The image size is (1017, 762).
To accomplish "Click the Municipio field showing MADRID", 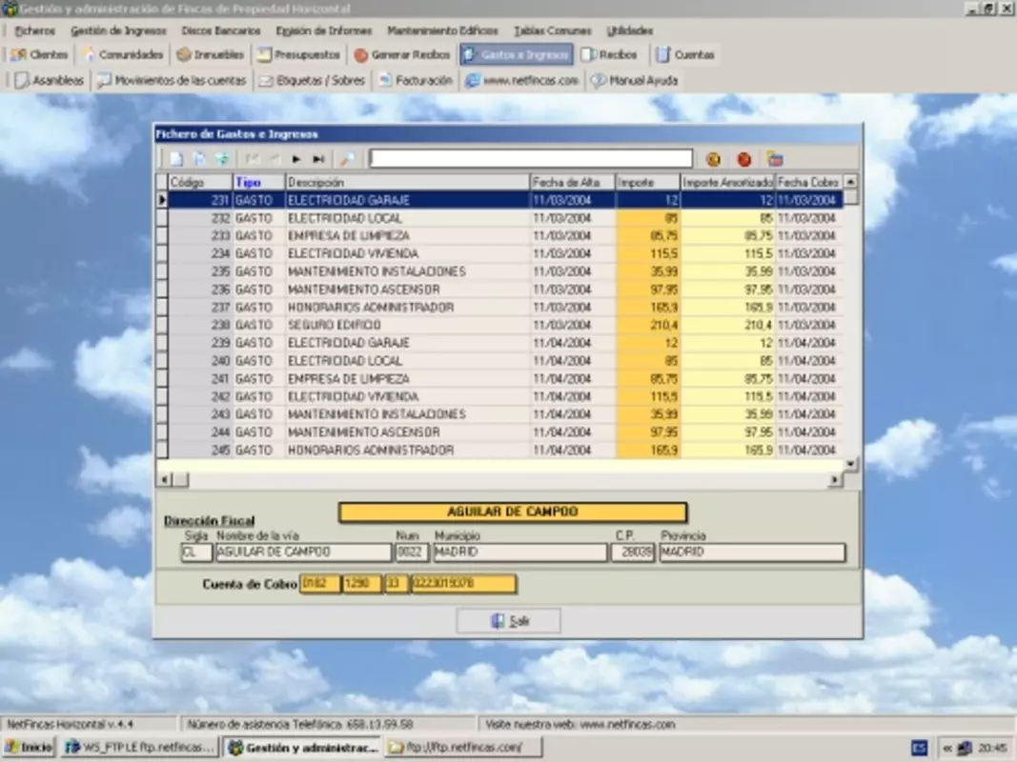I will point(520,552).
